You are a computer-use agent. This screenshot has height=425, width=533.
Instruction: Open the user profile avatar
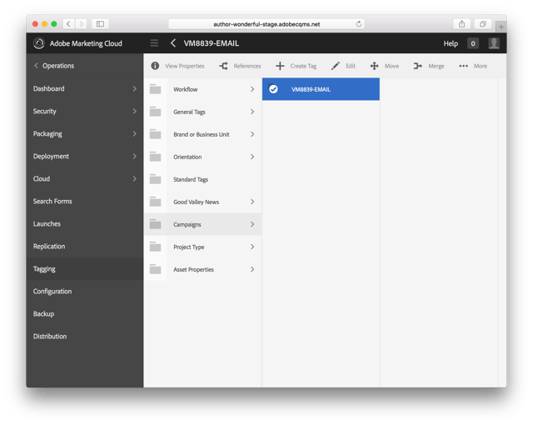tap(494, 43)
